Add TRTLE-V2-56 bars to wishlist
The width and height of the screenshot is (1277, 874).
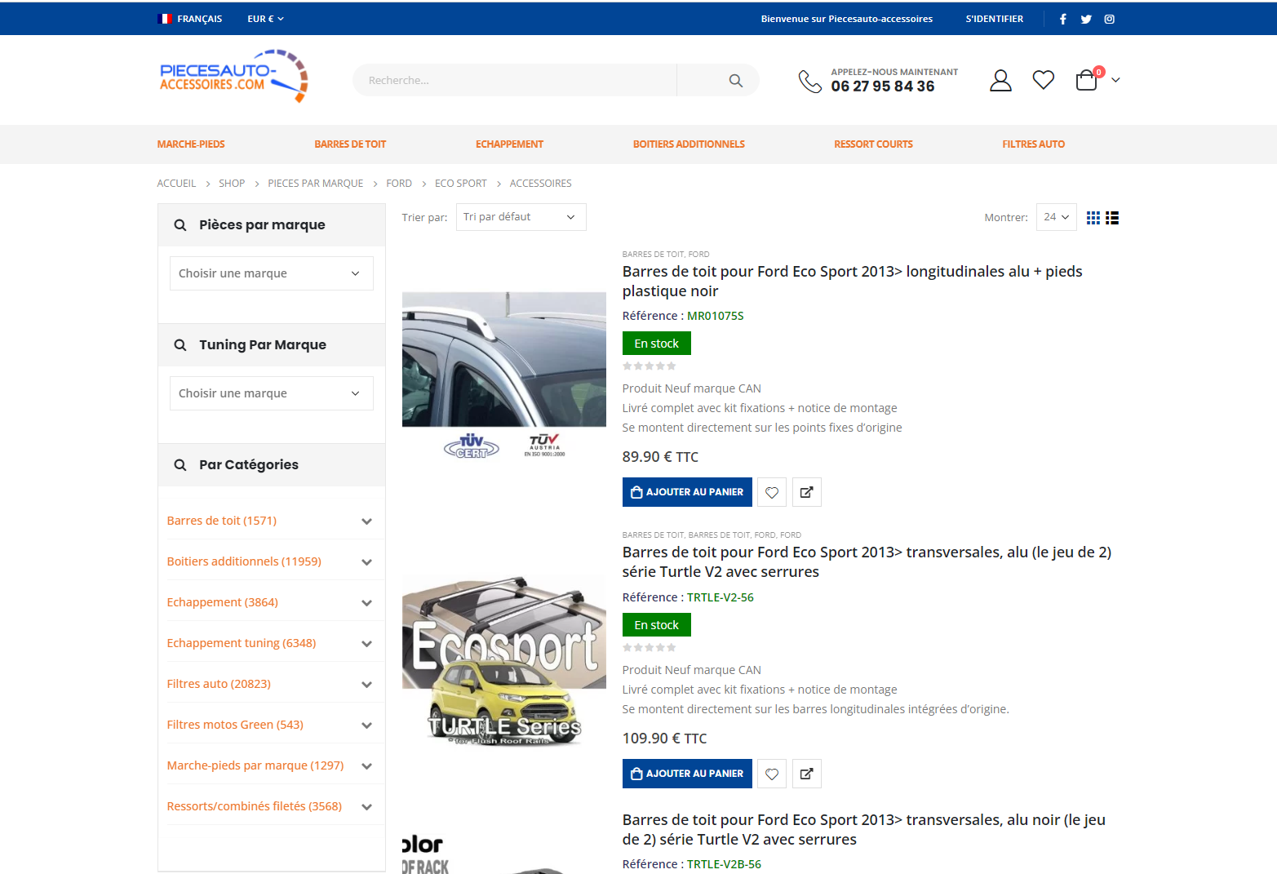(x=772, y=774)
